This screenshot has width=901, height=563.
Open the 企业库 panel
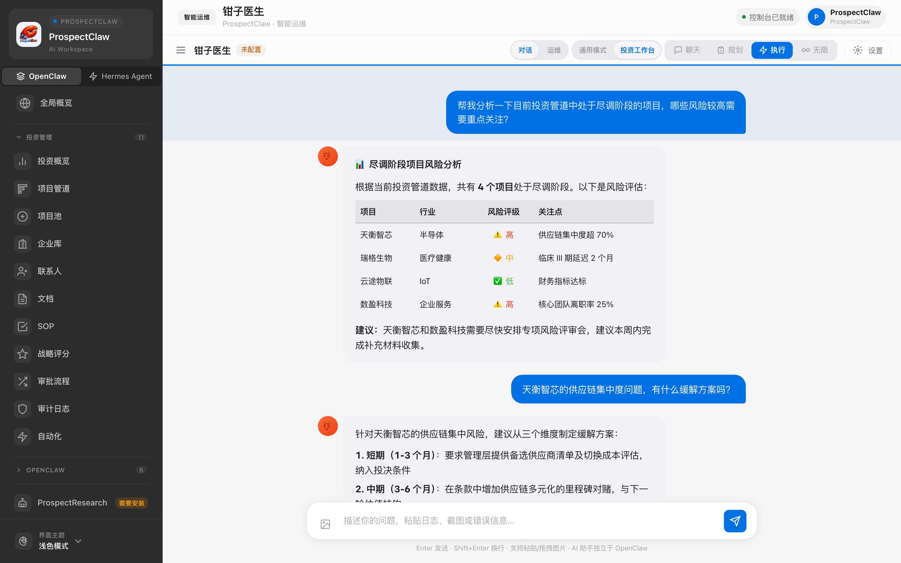49,244
